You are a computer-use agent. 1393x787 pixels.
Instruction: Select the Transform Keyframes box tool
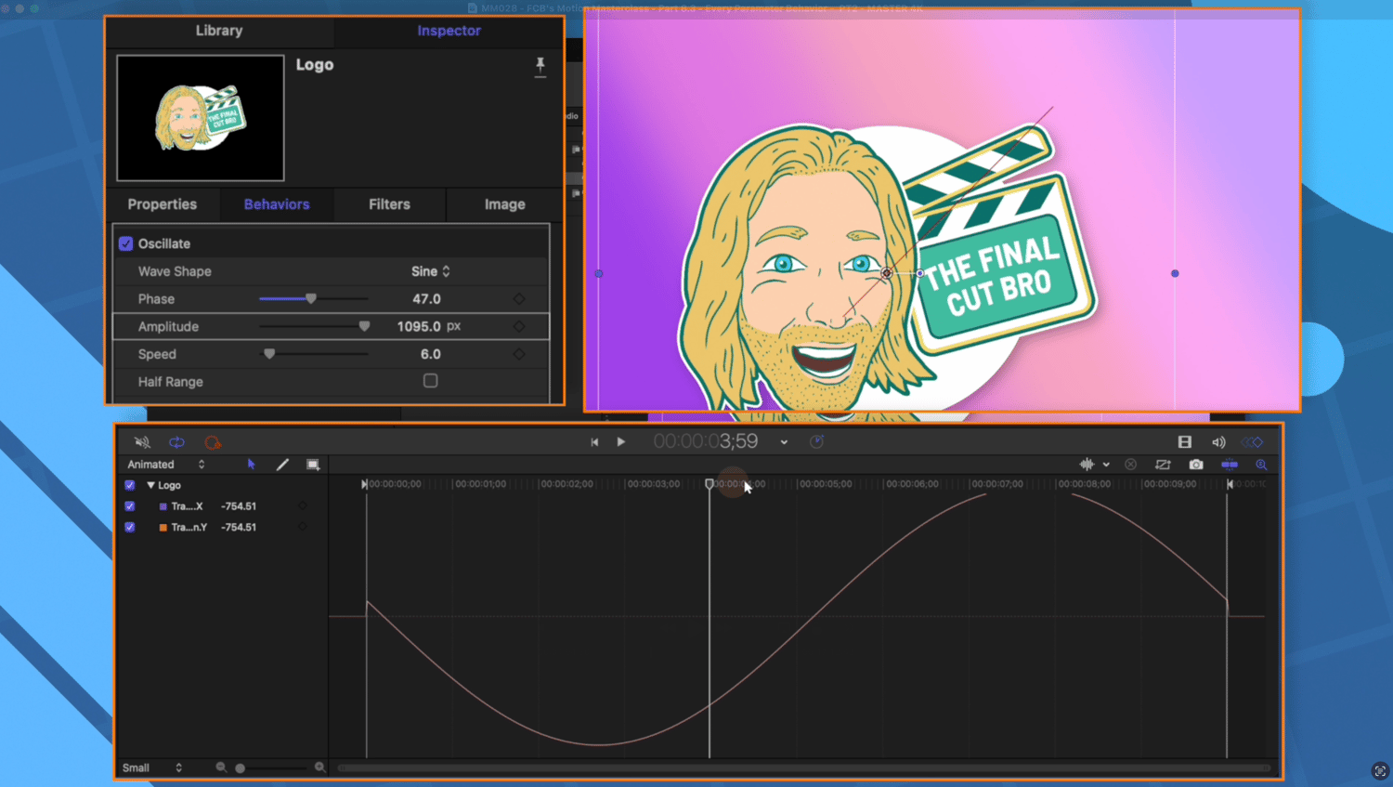point(313,465)
